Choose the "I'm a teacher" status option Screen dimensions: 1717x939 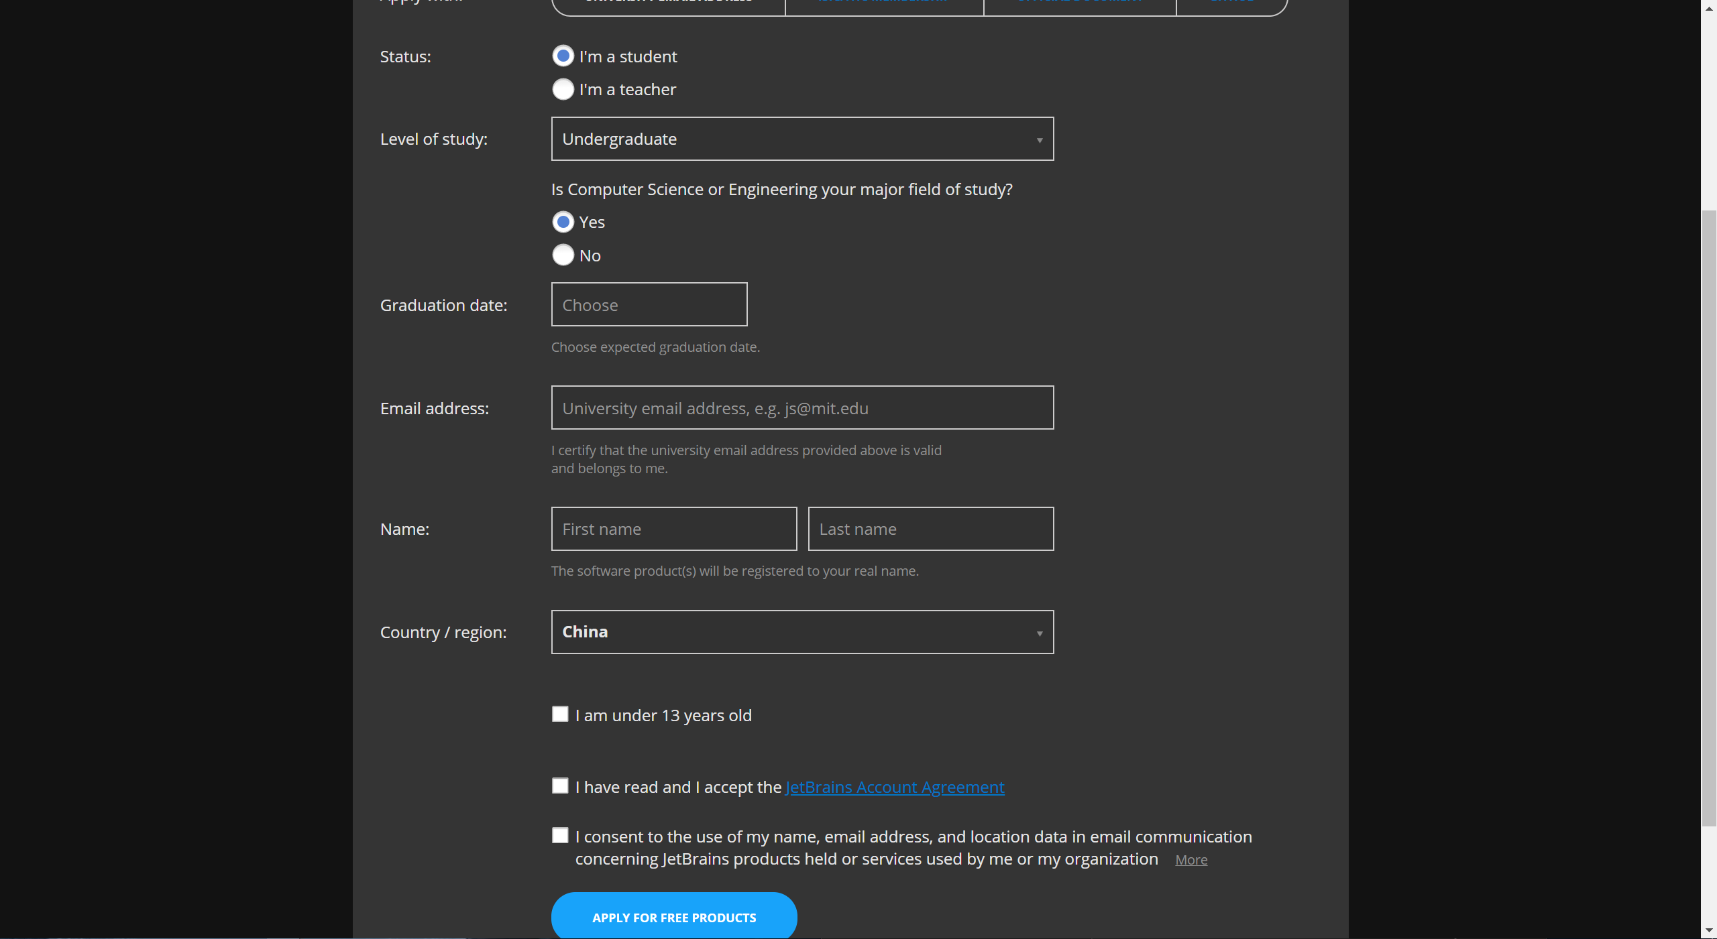point(563,89)
